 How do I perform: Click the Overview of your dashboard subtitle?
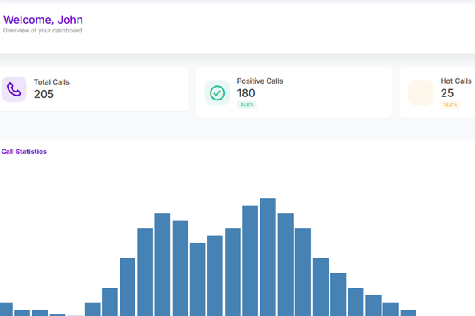(43, 31)
